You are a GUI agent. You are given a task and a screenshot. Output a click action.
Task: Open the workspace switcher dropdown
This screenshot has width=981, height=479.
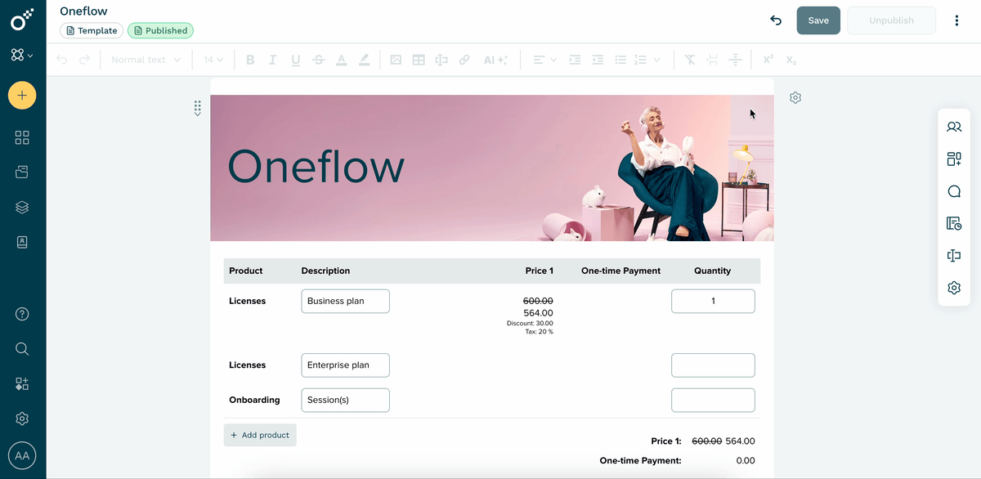pyautogui.click(x=22, y=56)
